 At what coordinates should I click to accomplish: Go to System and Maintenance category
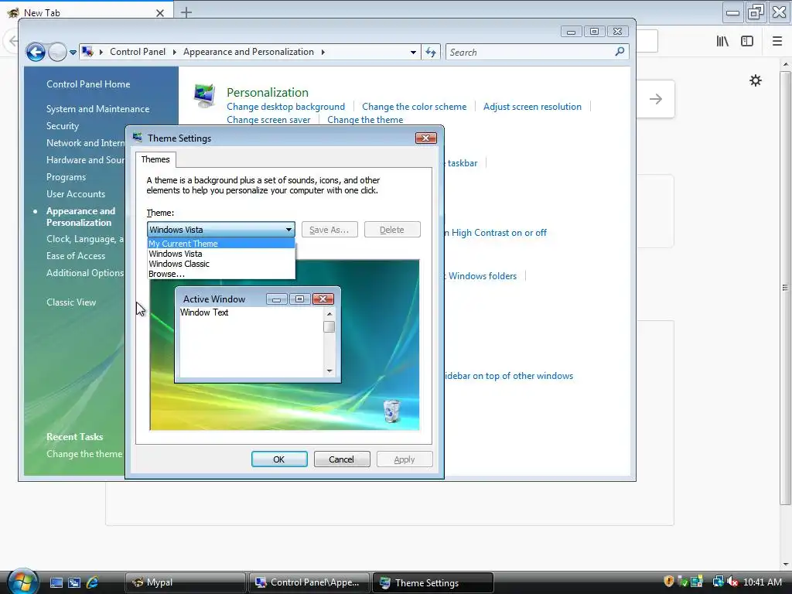pyautogui.click(x=98, y=109)
